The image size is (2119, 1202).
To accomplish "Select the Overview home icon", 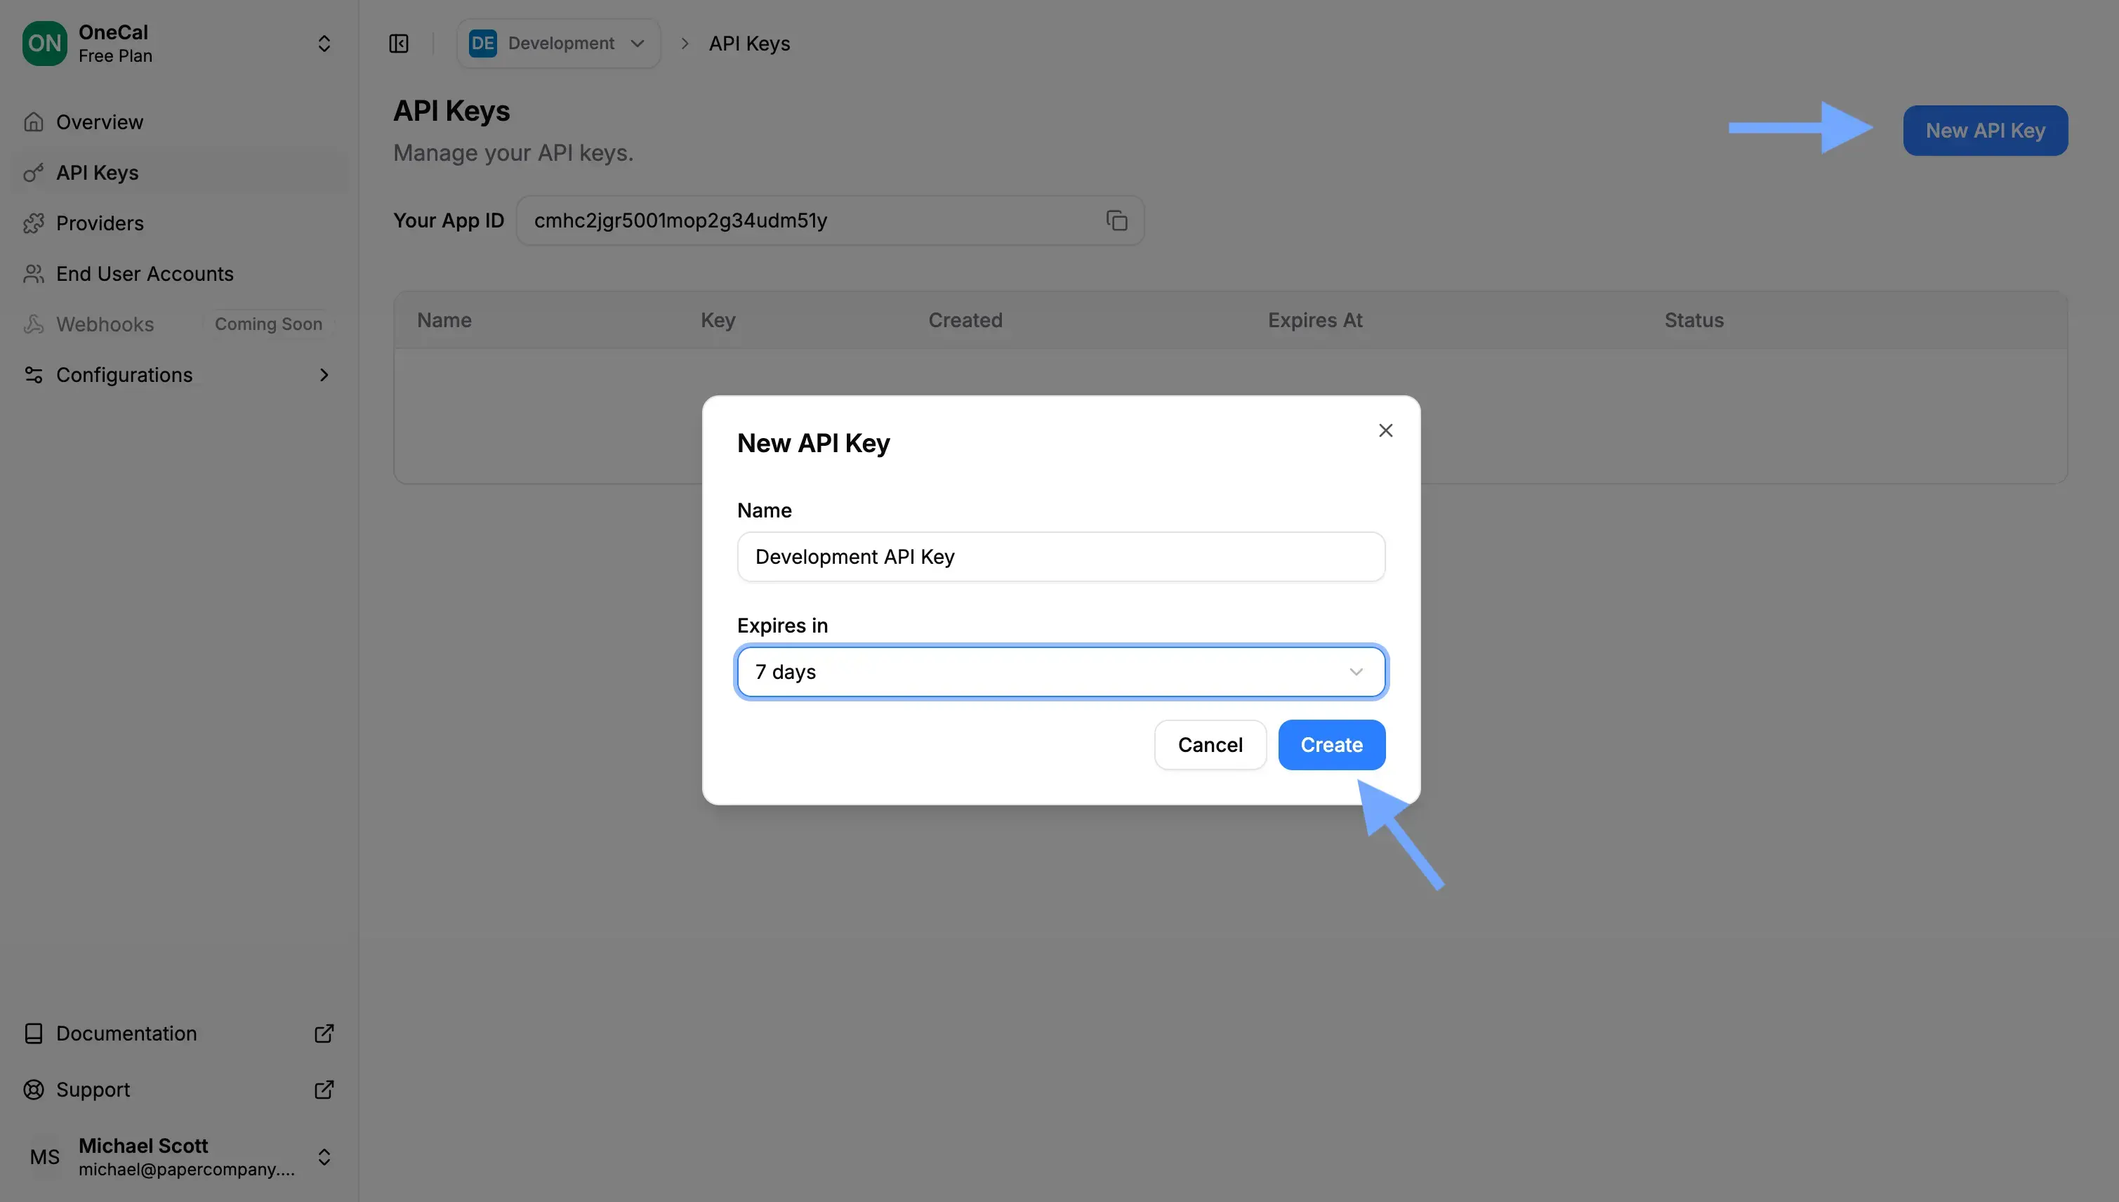I will click(33, 121).
